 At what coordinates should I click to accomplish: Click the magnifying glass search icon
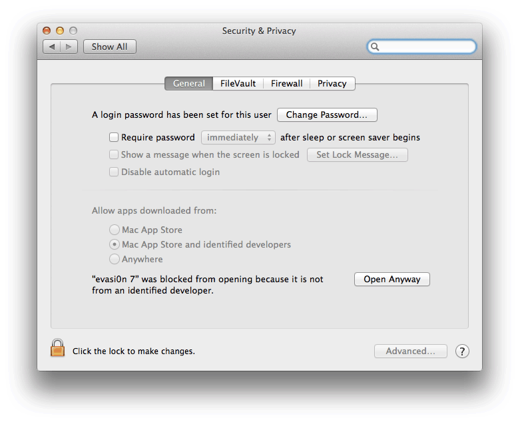pyautogui.click(x=376, y=47)
